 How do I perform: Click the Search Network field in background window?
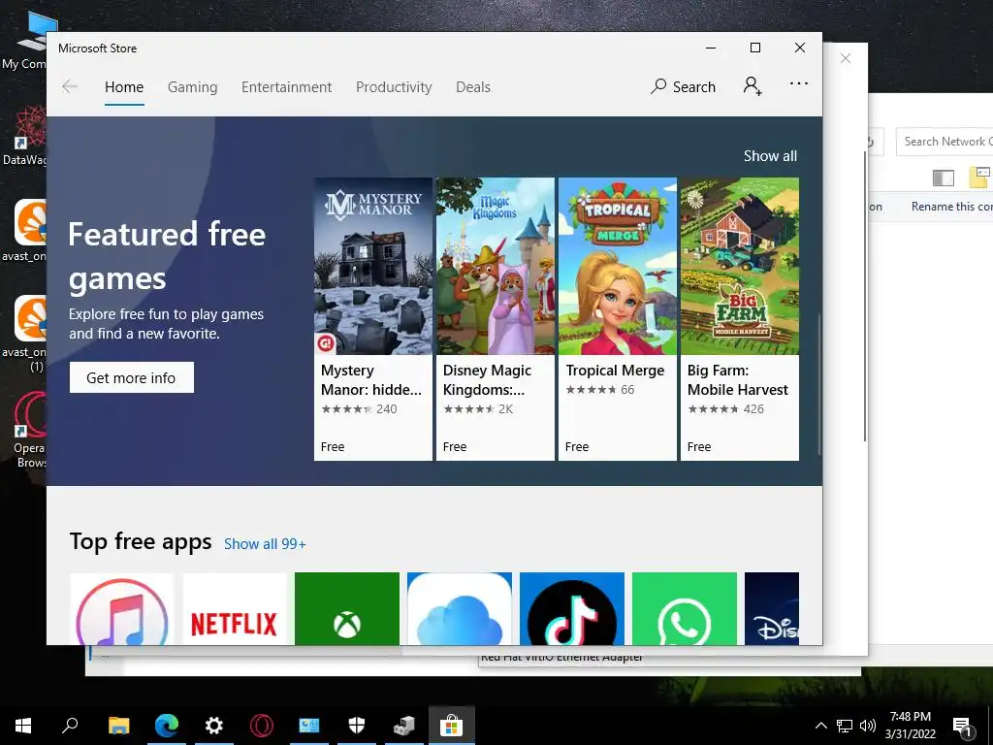pyautogui.click(x=945, y=142)
